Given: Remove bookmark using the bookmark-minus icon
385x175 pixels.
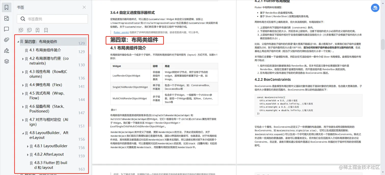Looking at the screenshot, I should 46,30.
